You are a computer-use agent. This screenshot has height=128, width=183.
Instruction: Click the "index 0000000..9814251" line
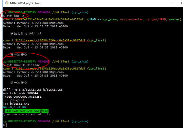22,97
